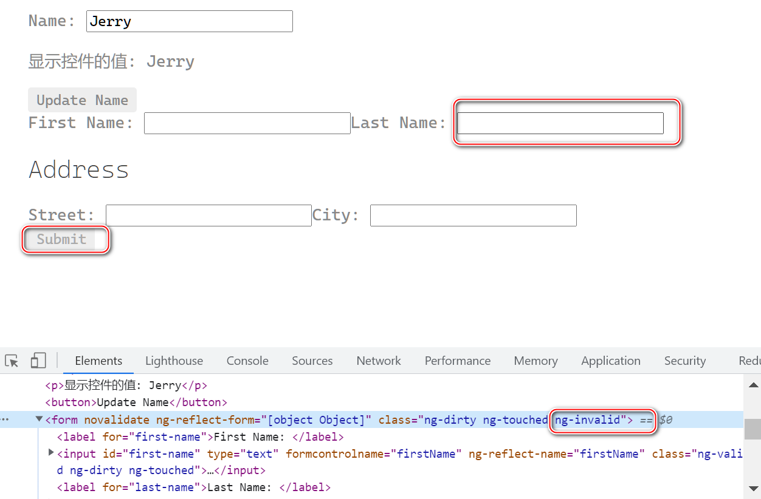761x499 pixels.
Task: Click the First Name input field
Action: (247, 123)
